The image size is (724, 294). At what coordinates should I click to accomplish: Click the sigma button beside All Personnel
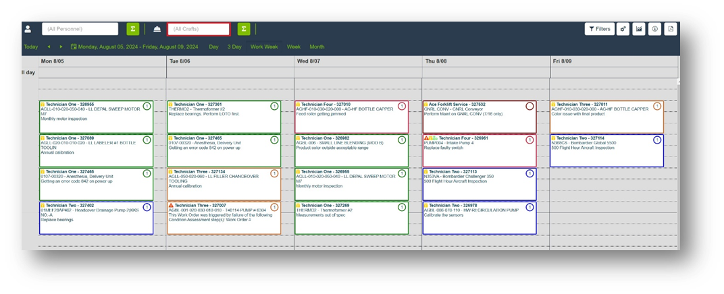coord(132,29)
